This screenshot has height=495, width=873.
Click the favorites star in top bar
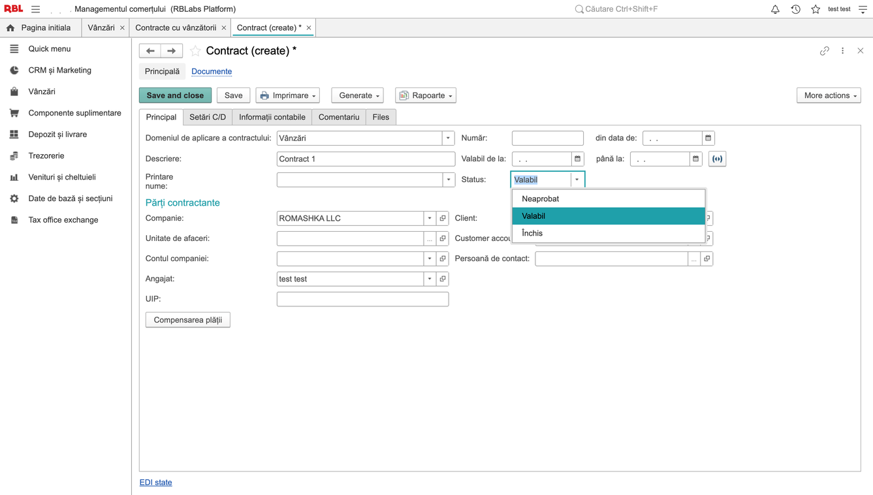coord(816,9)
